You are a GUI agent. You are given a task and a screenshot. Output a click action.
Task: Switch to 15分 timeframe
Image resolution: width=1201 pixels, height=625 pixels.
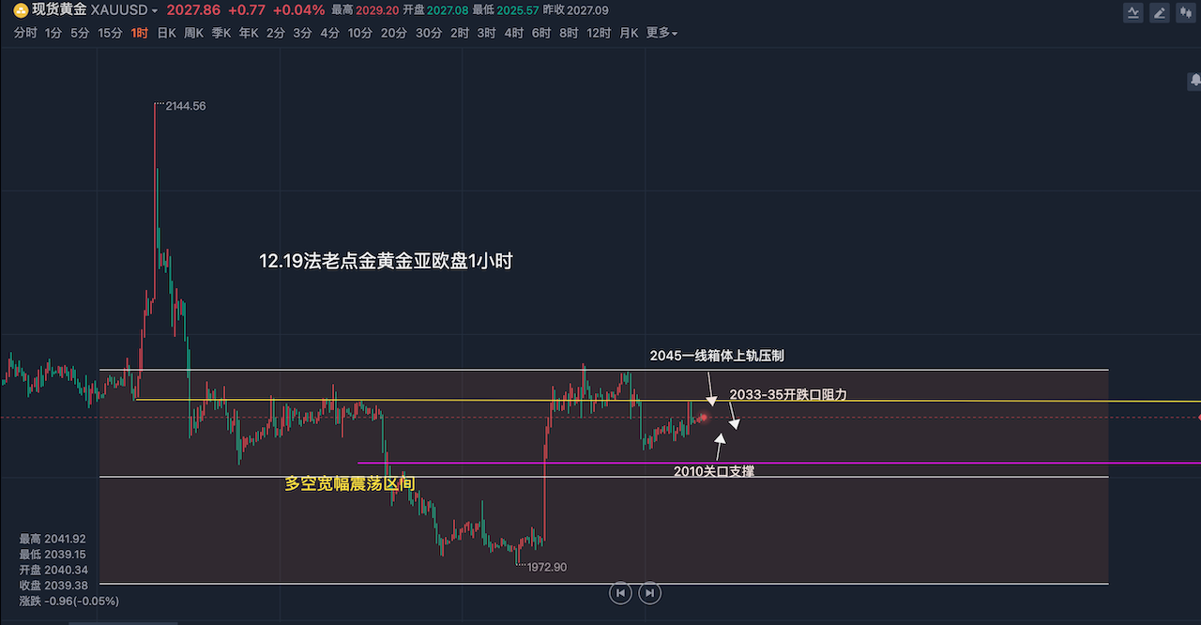point(110,33)
